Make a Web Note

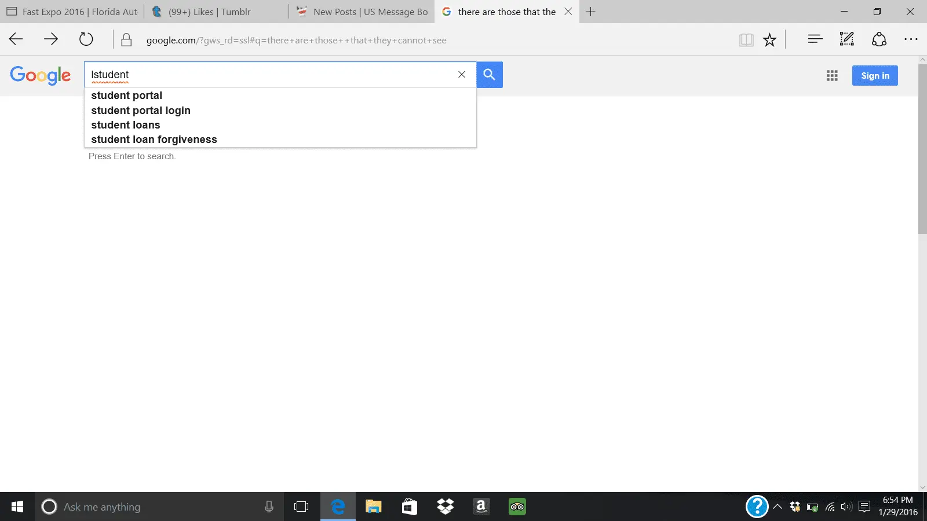[847, 39]
